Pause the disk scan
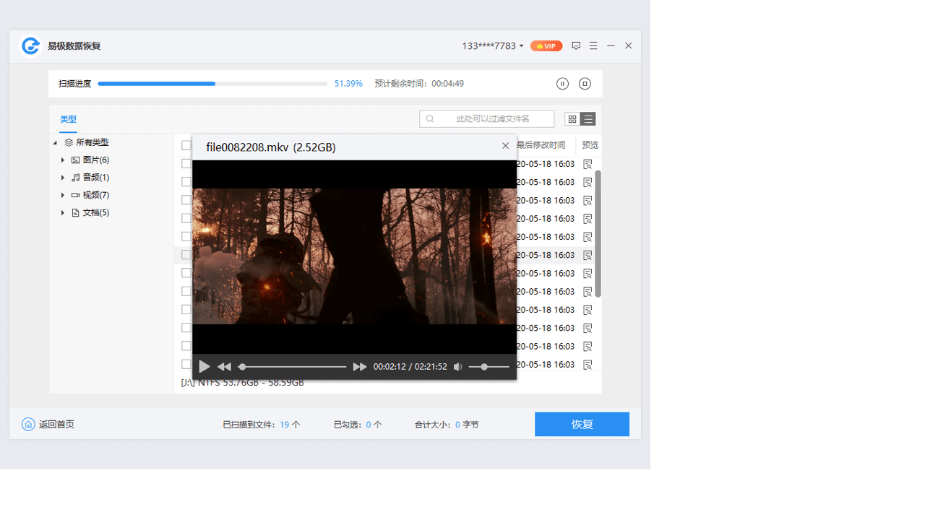Viewport: 925px width, 520px height. [x=562, y=83]
